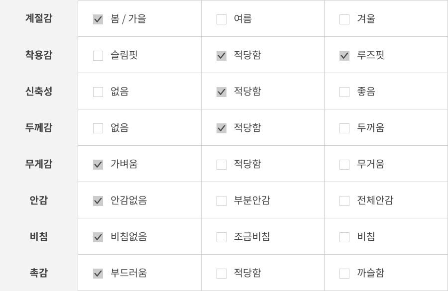Click the 촉감 row header label
The width and height of the screenshot is (448, 291).
coord(39,273)
